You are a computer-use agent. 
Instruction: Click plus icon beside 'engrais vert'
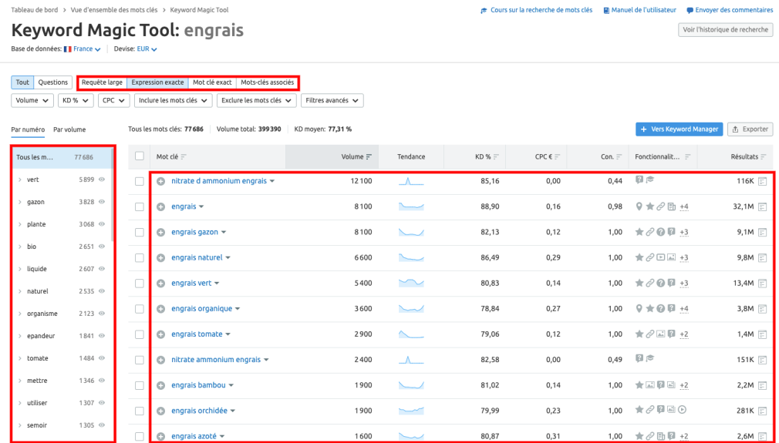point(160,284)
